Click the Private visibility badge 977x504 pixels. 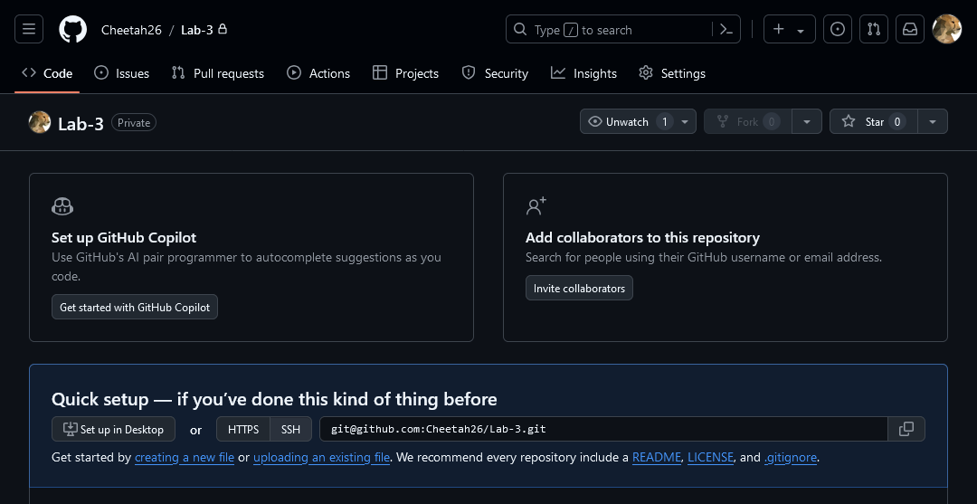click(134, 123)
